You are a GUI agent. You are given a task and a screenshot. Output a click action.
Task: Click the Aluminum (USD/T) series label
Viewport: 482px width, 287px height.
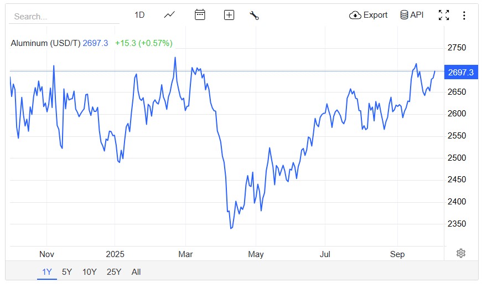coord(45,43)
